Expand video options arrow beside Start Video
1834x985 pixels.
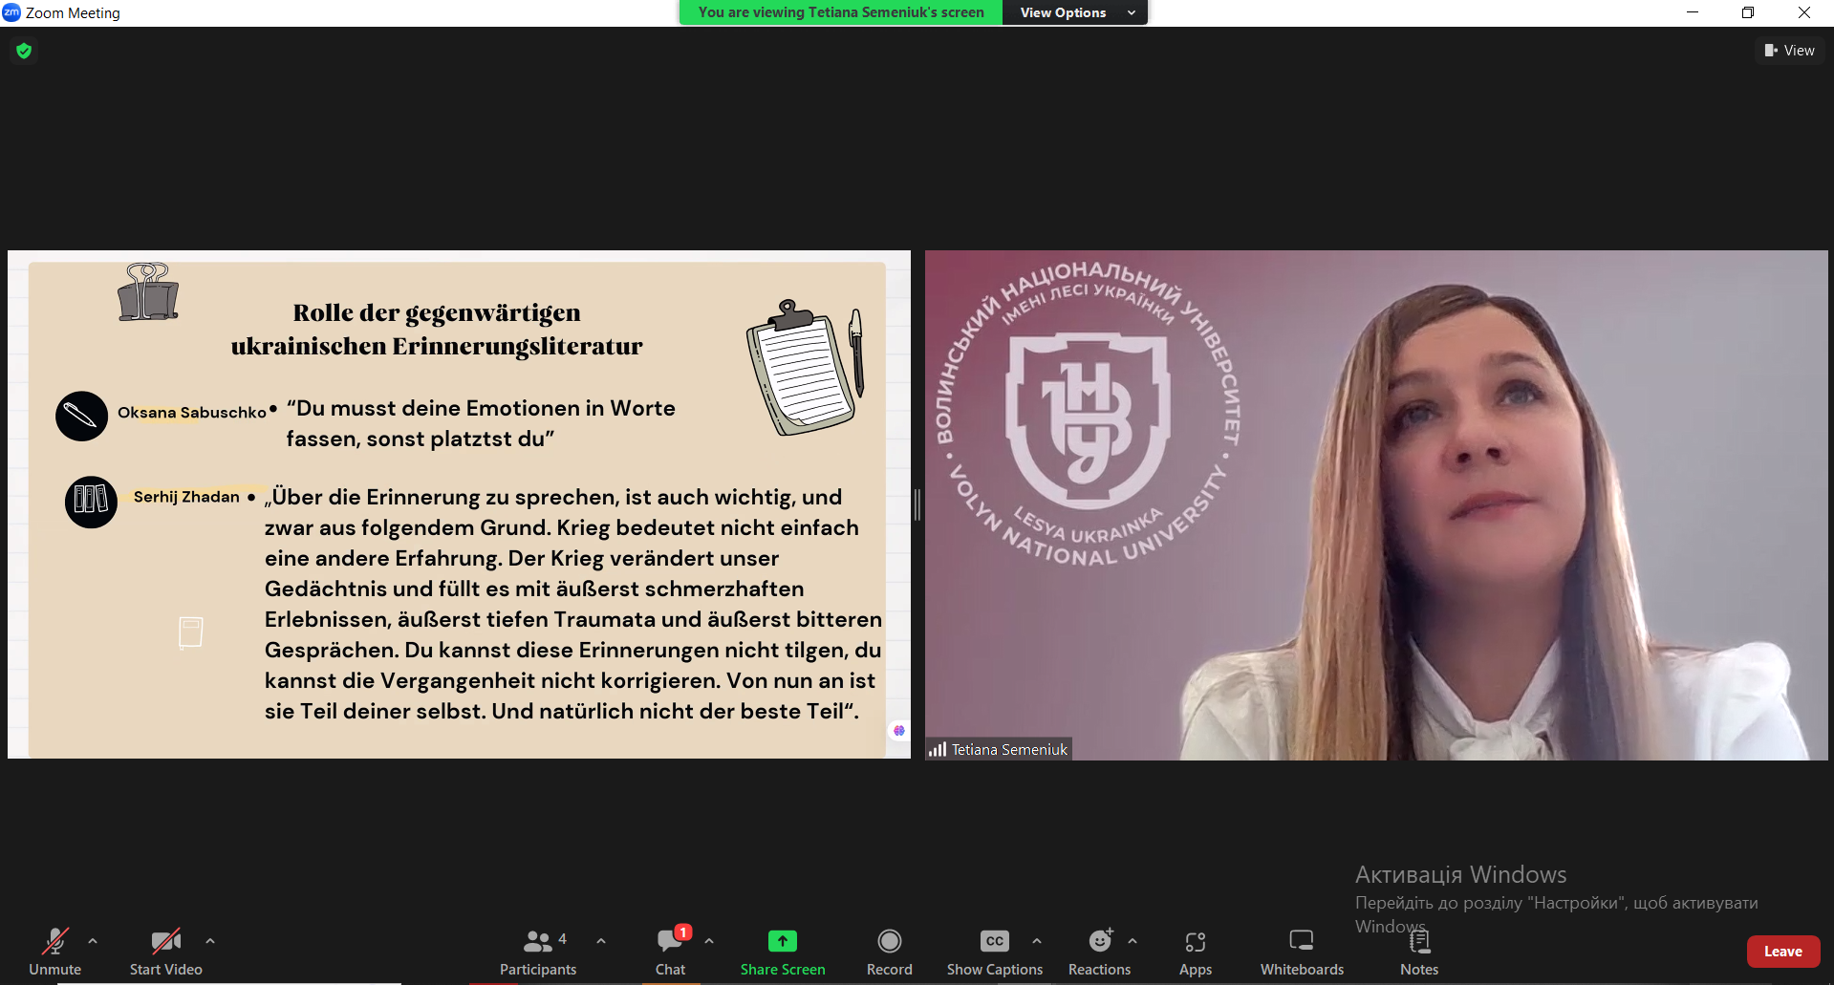click(210, 941)
